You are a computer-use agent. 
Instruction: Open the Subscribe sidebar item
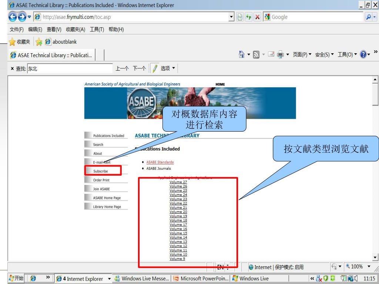pyautogui.click(x=106, y=171)
